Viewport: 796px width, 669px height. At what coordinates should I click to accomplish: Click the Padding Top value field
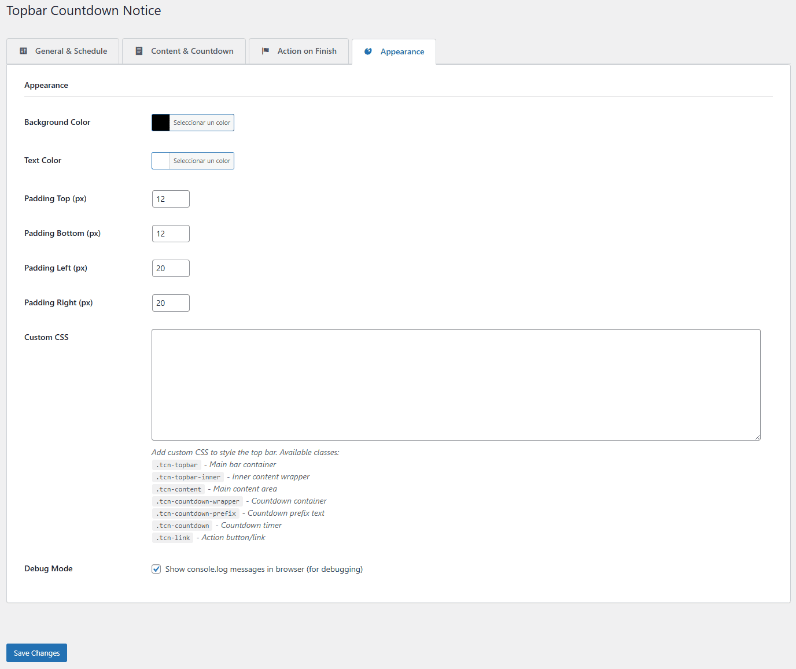(x=170, y=198)
